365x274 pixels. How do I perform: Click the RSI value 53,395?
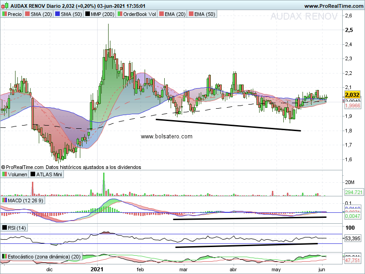[x=352, y=238]
